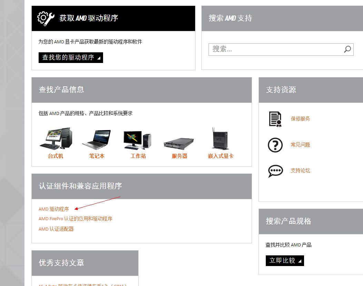
Task: Click the text 为您的 AMD 显卡产品获取最新的驱动程序和软件
Action: [x=90, y=42]
